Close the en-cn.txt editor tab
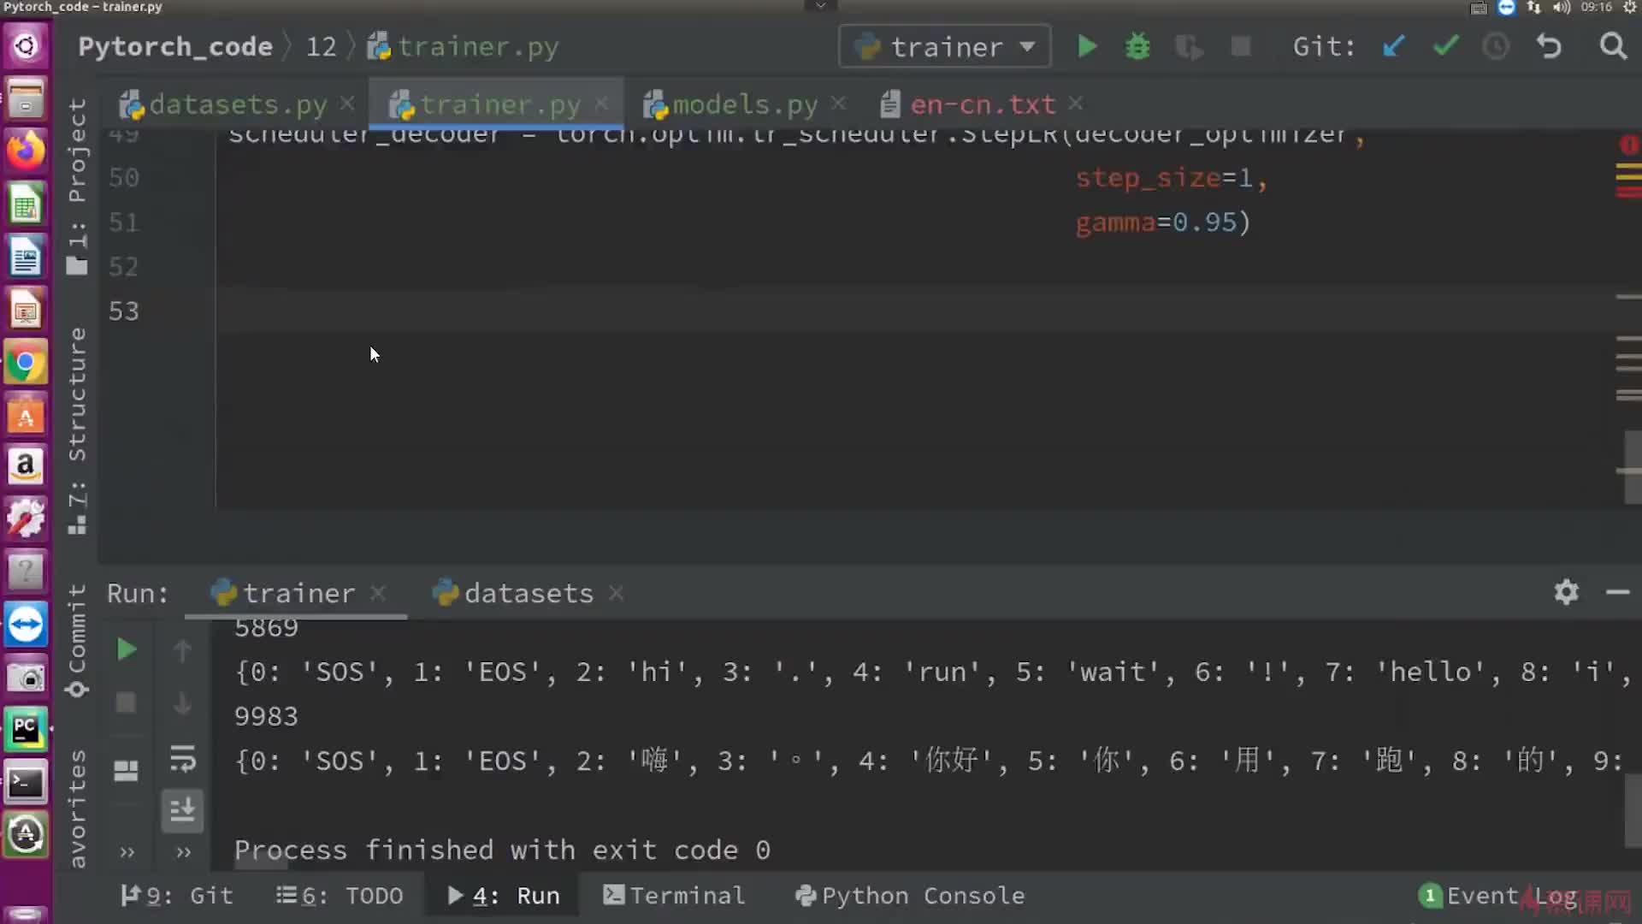1642x924 pixels. click(x=1076, y=104)
